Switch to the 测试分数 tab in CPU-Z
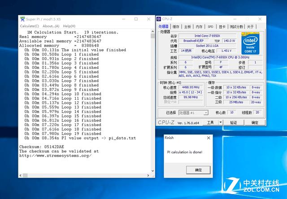 tap(236, 27)
